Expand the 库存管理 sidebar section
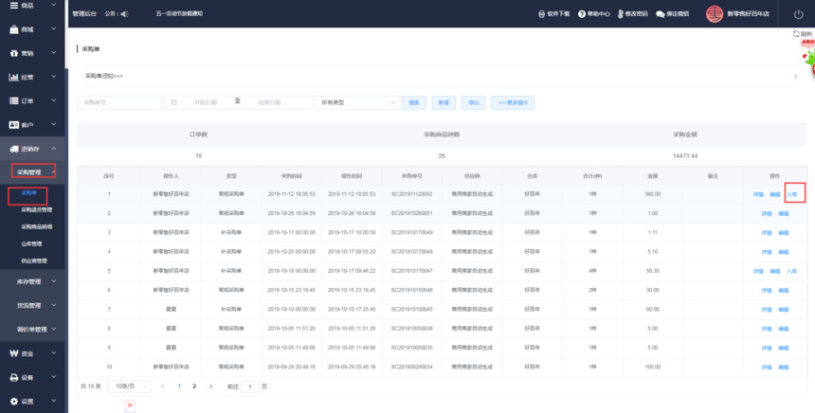This screenshot has width=815, height=413. point(33,281)
